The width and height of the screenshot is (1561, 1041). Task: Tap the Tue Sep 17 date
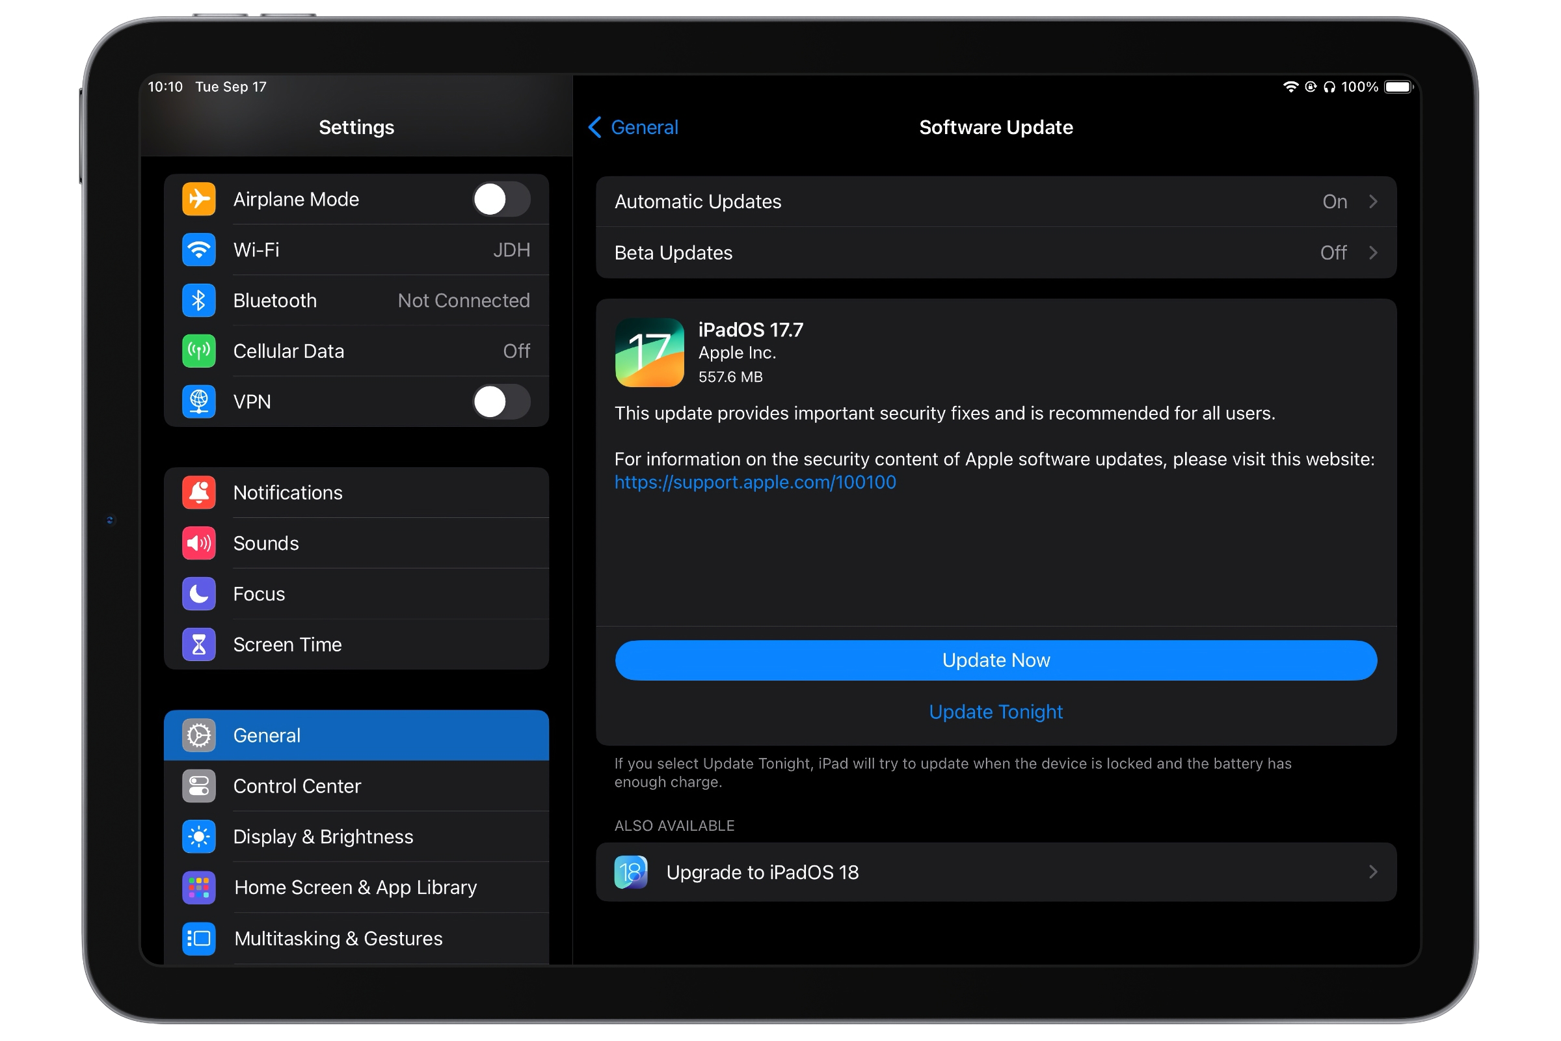pyautogui.click(x=231, y=87)
